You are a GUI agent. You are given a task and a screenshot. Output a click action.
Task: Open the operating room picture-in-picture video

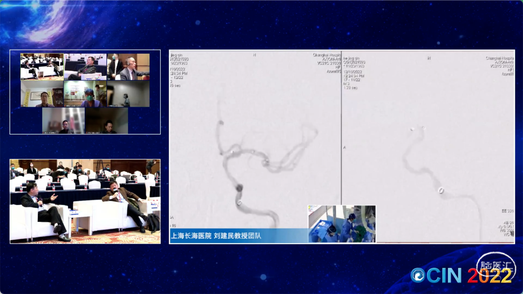coord(342,224)
